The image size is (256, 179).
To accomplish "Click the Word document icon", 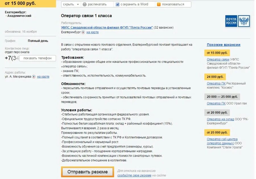I will point(117,4).
